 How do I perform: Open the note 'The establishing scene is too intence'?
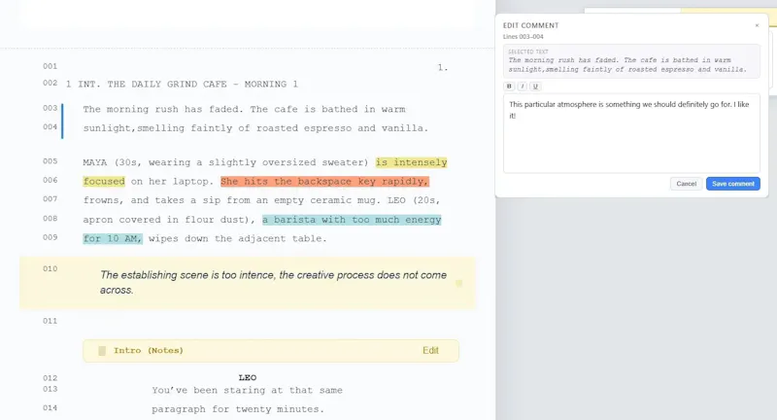[x=273, y=282]
